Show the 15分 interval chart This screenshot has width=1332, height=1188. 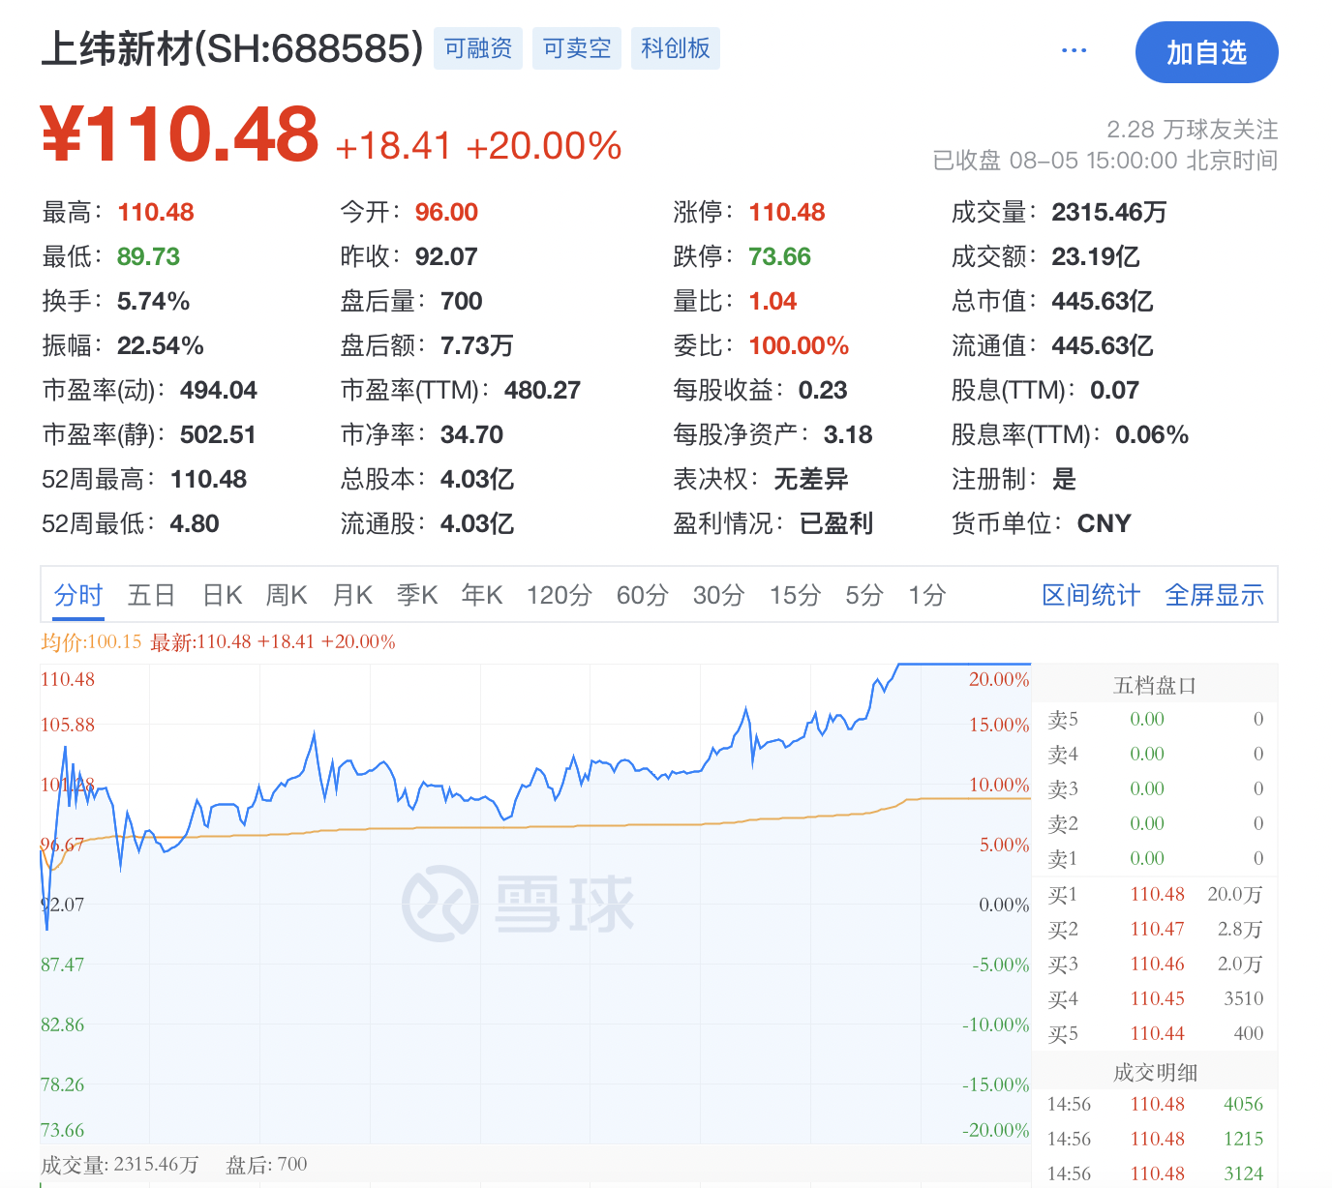pyautogui.click(x=796, y=595)
